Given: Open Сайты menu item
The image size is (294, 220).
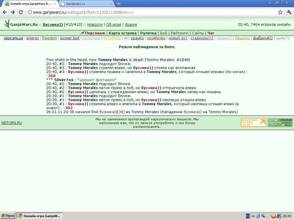Looking at the screenshot, I should click(x=198, y=33).
